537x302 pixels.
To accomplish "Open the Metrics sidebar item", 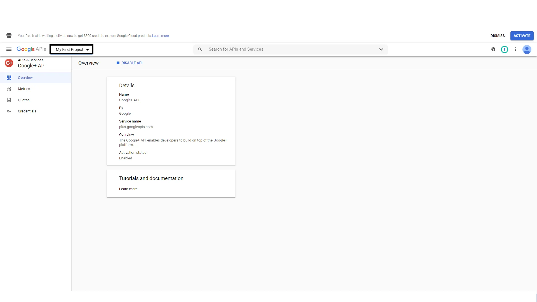I will (x=24, y=89).
